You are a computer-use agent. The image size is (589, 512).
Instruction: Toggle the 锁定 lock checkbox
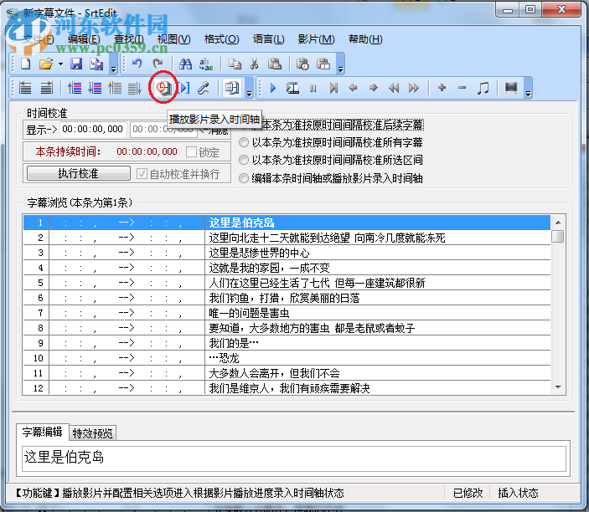191,152
